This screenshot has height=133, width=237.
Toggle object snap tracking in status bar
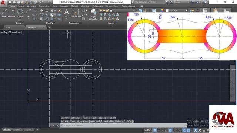(x=184, y=130)
